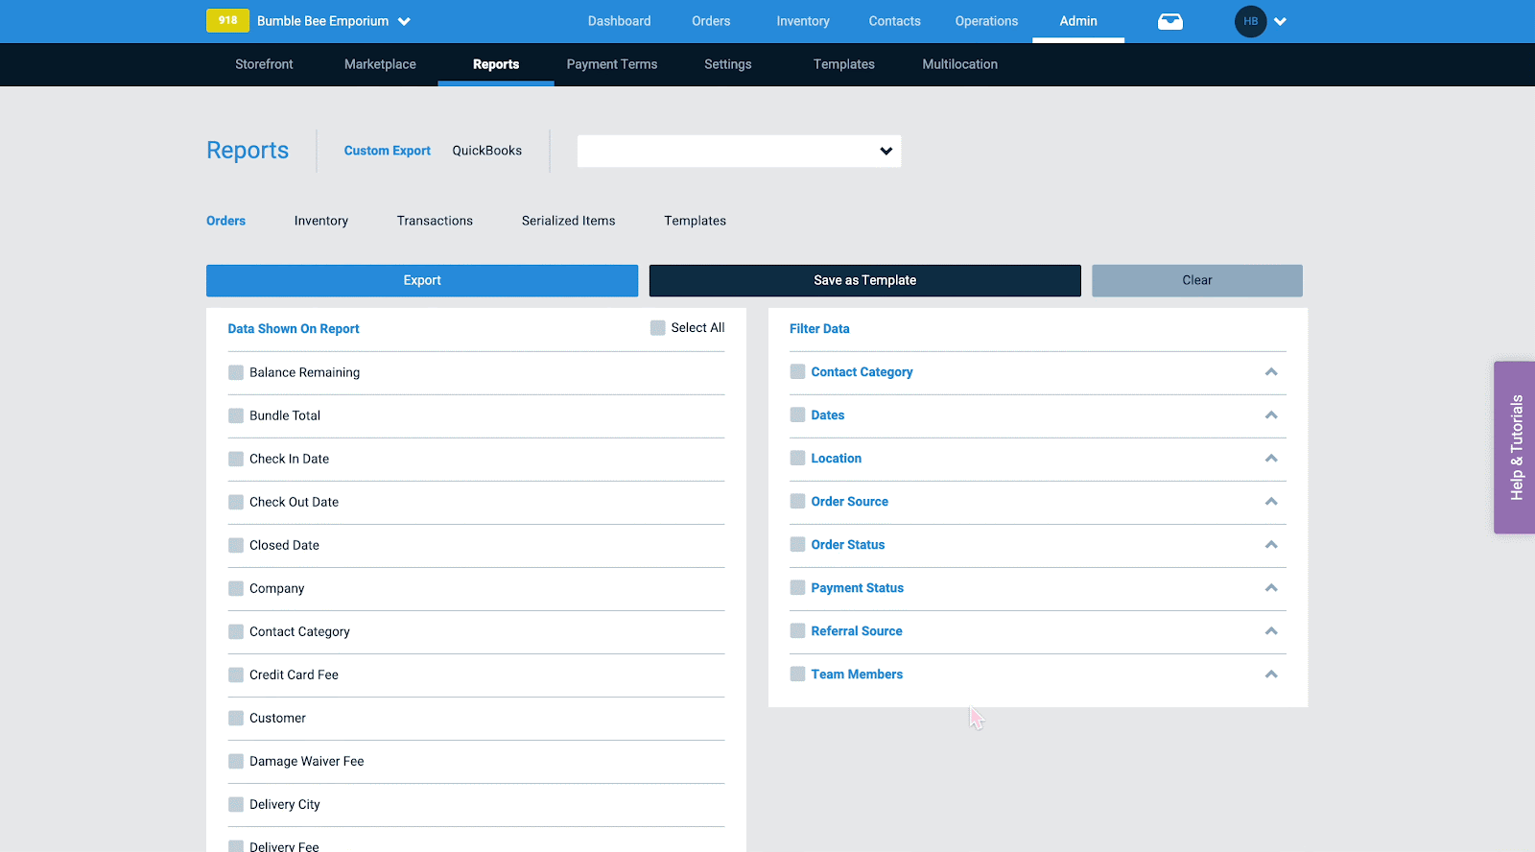1535x852 pixels.
Task: Expand the account menu arrow beside avatar
Action: (x=1280, y=21)
